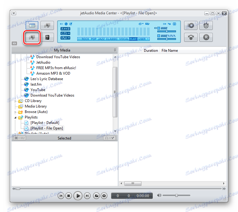
Task: Click the compact player mode button
Action: [x=47, y=37]
